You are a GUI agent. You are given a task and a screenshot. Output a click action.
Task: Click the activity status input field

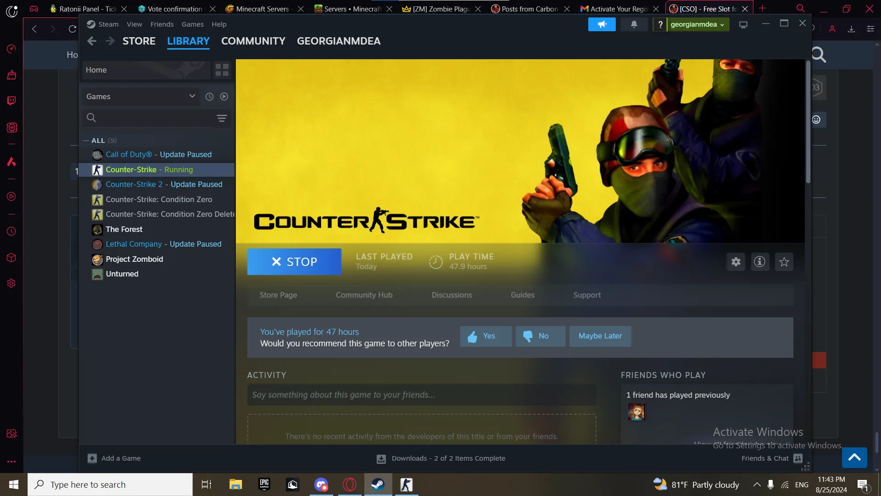[x=422, y=395]
